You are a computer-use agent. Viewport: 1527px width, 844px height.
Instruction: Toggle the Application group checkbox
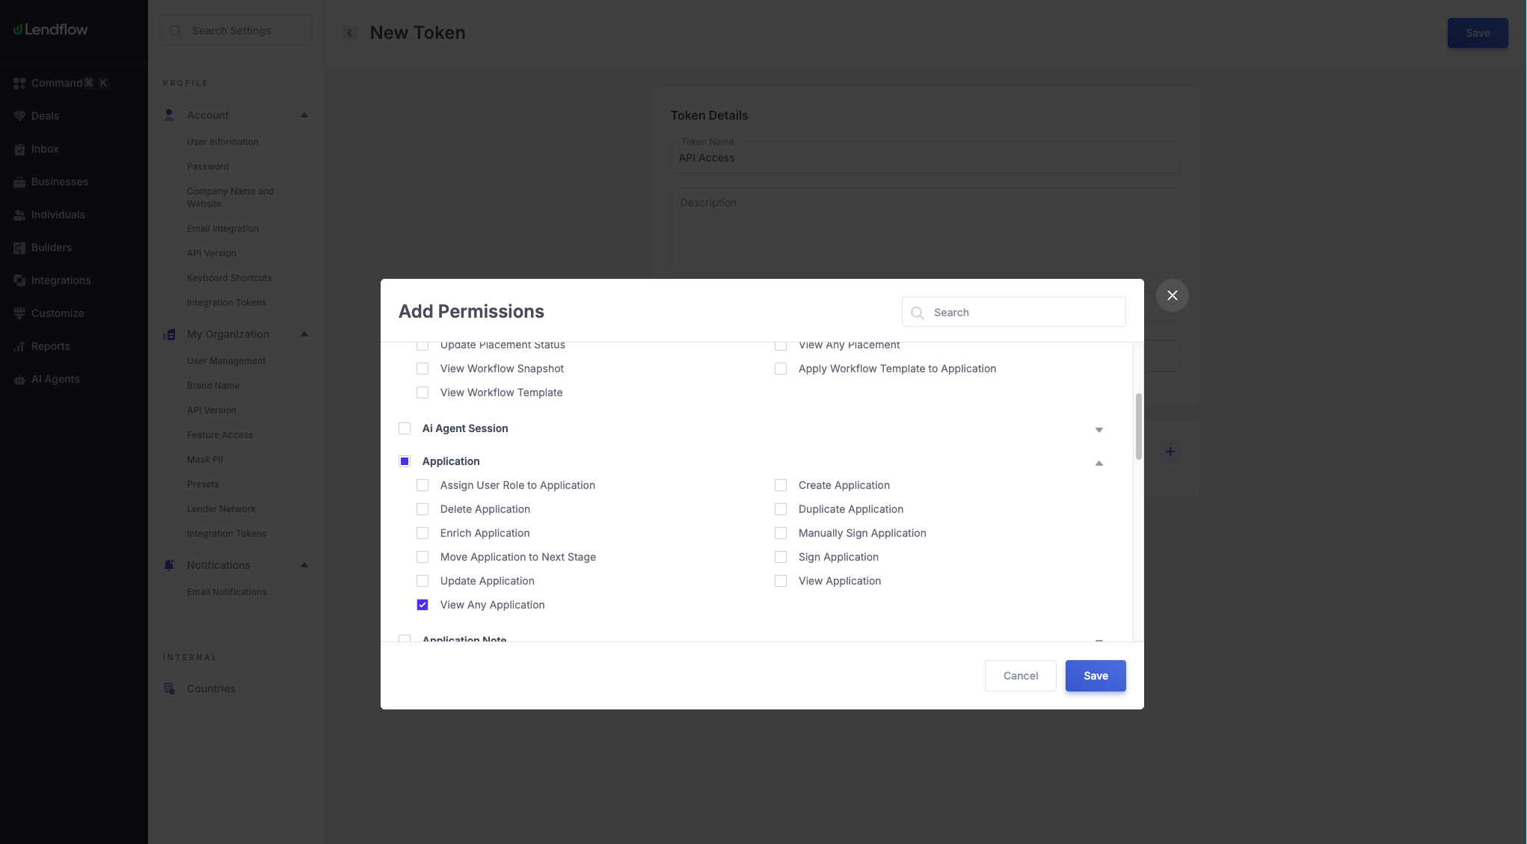[x=405, y=461]
